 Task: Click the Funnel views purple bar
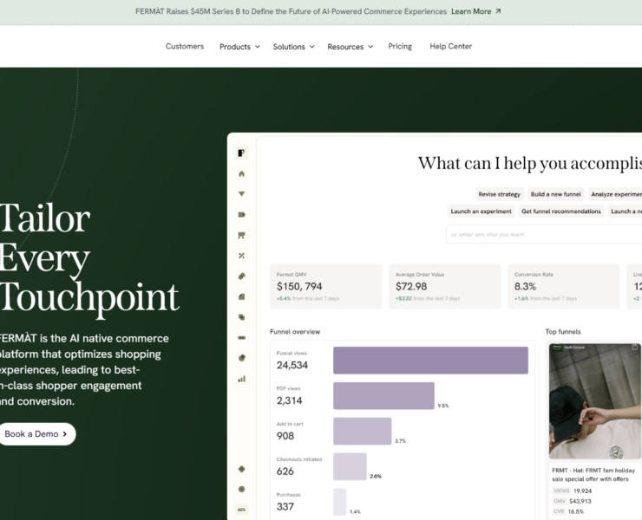pos(430,361)
